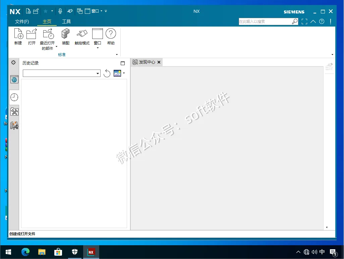344x259 pixels.
Task: Click the switch window icon in title bar
Action: coord(80,11)
